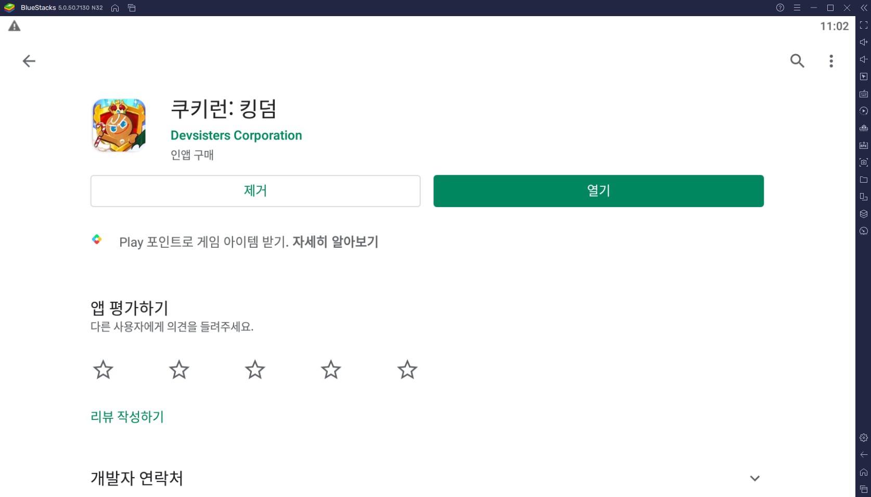Click the sidebar recent apps icon
871x497 pixels.
[x=864, y=489]
